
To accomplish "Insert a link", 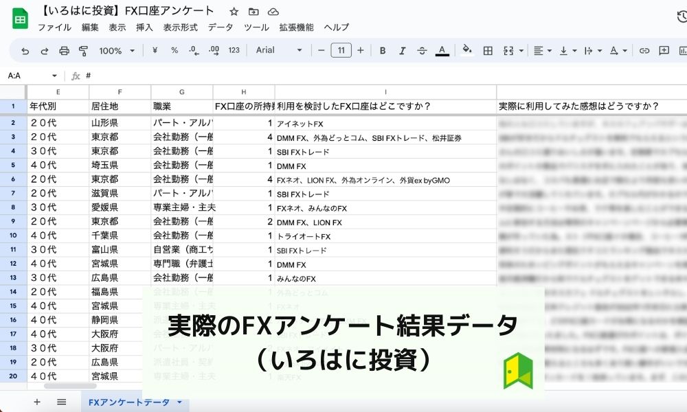I will click(644, 51).
